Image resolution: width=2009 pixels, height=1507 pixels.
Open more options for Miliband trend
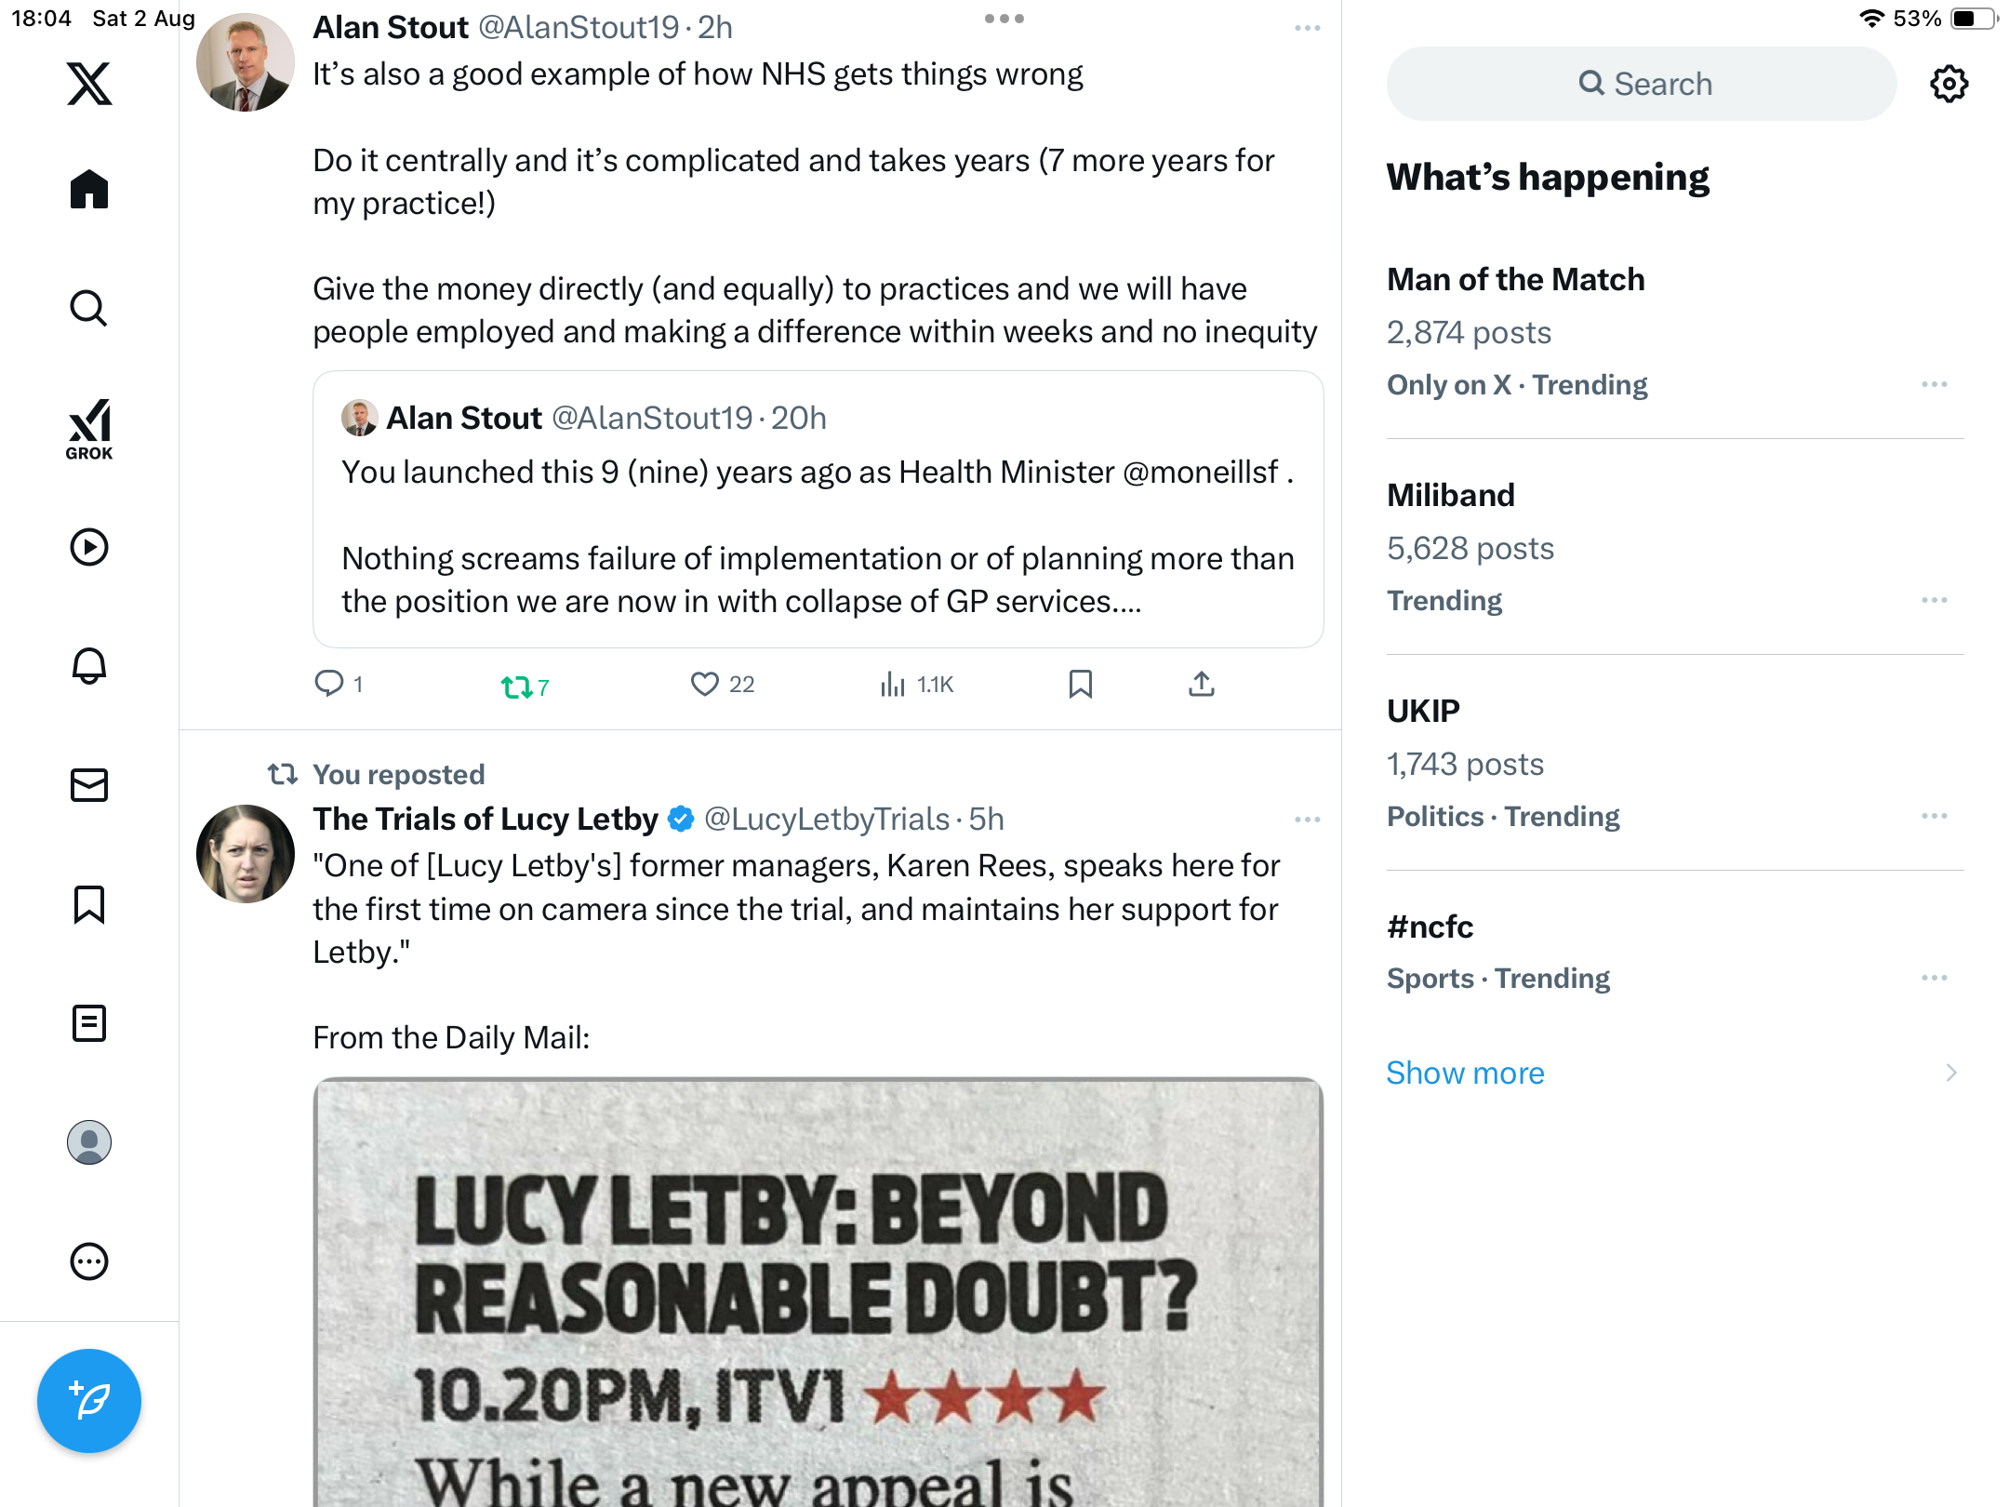click(1935, 600)
